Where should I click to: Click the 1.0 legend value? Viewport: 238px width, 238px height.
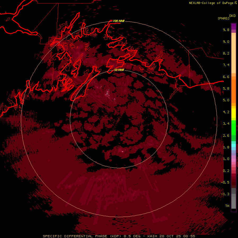[226, 159]
